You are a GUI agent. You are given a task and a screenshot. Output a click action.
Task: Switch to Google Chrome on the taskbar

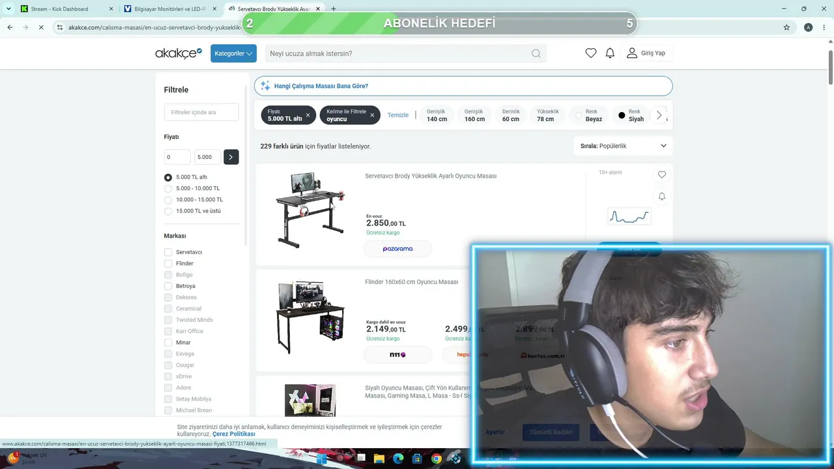click(436, 459)
